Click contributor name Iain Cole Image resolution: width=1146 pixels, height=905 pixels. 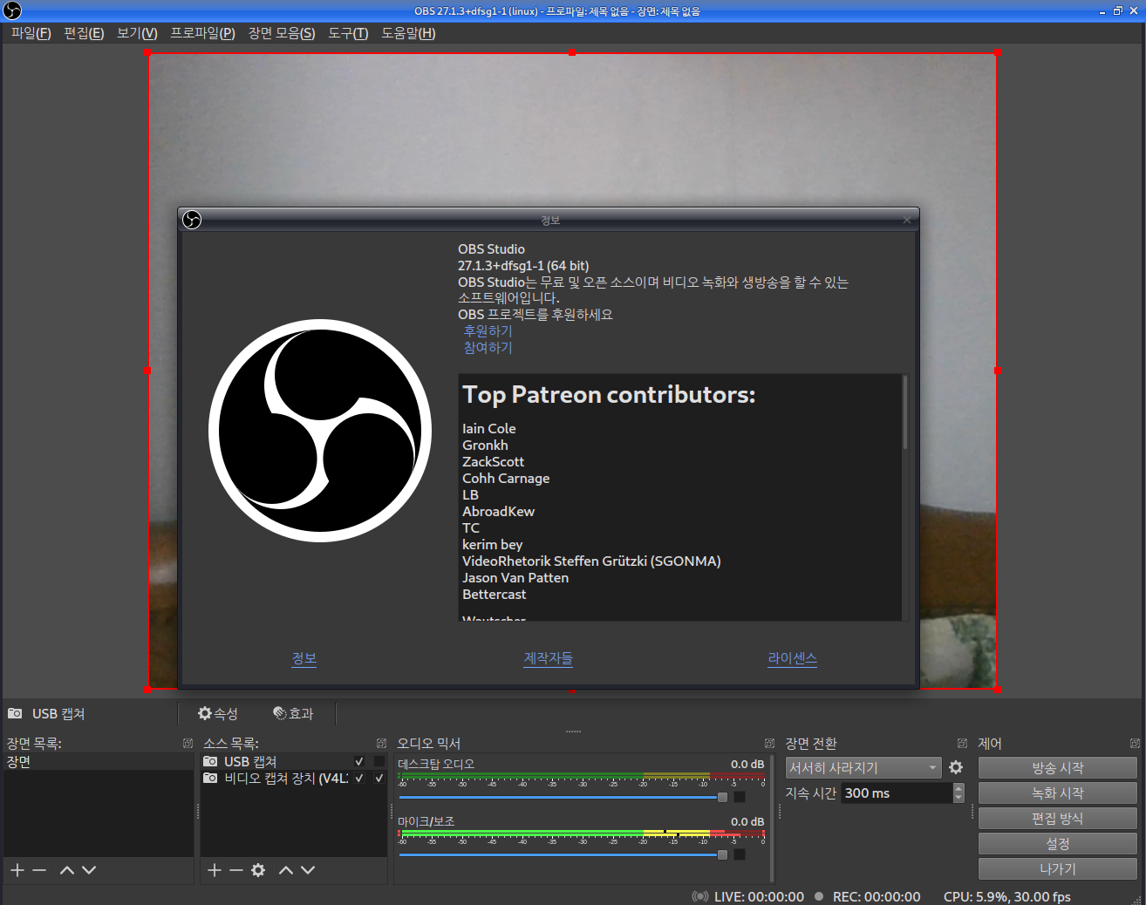pos(488,428)
